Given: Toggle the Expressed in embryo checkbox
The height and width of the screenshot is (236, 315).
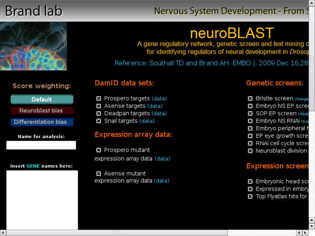Looking at the screenshot, I should point(250,189).
